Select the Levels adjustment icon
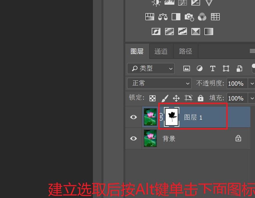 [169, 3]
